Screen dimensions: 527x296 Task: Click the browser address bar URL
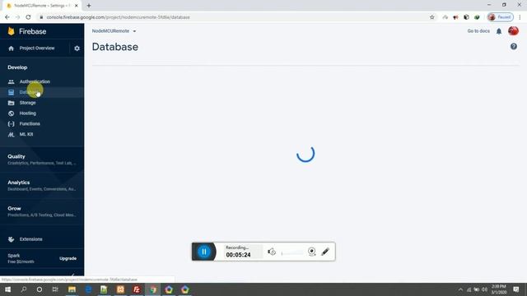pyautogui.click(x=118, y=17)
